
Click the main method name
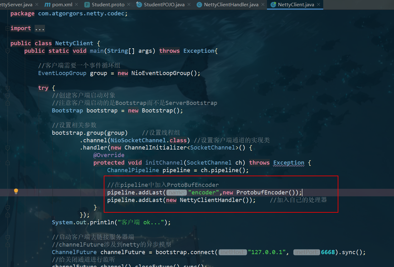point(97,51)
